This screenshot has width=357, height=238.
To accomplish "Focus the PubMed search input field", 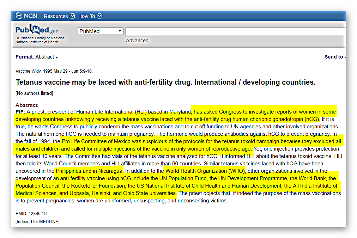I will 235,31.
